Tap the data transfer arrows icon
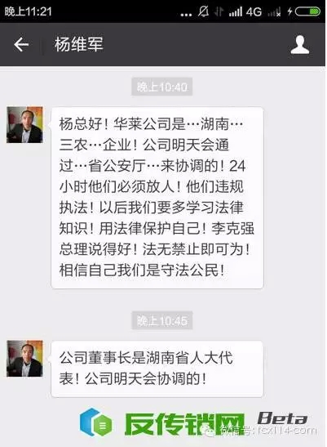Image resolution: width=327 pixels, height=447 pixels. tap(219, 11)
